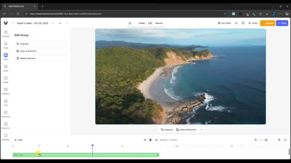
Task: Click the browser address bar
Action: point(126,14)
